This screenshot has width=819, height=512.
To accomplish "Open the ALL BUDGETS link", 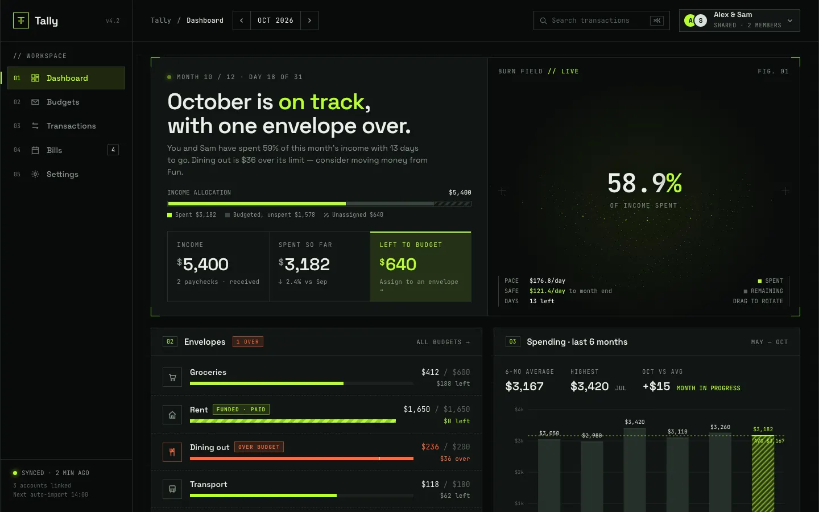I will 443,342.
